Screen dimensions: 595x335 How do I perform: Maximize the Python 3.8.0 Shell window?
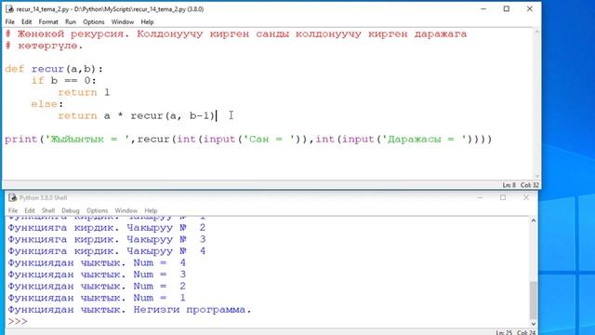point(503,197)
